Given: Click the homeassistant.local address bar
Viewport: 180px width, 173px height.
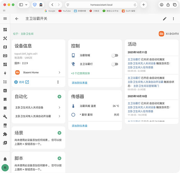Looking at the screenshot, I should coord(101,5).
